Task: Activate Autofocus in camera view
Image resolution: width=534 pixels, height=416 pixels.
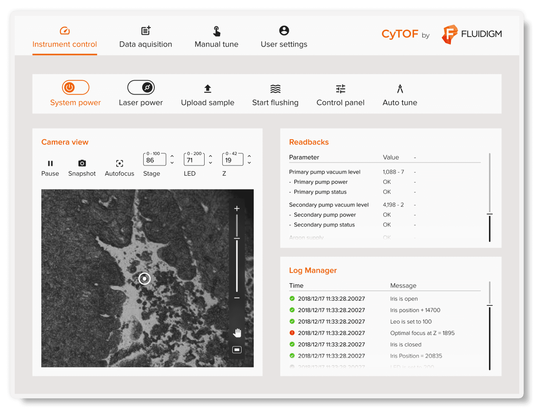Action: coord(119,163)
